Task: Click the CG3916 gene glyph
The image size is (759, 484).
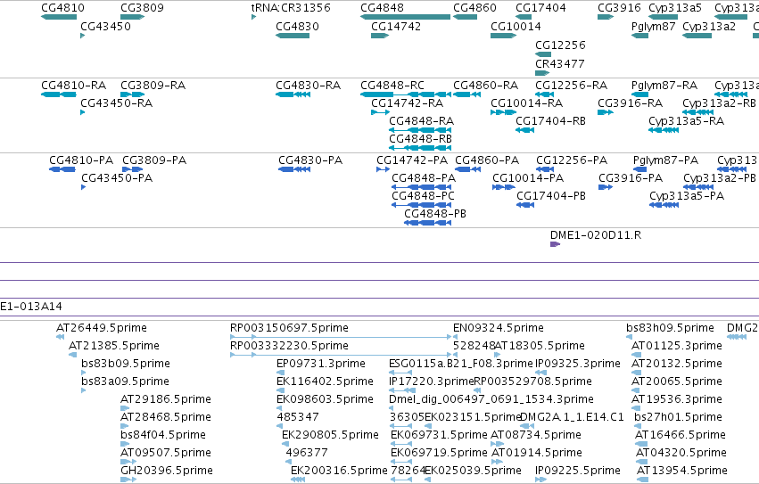Action: [606, 17]
